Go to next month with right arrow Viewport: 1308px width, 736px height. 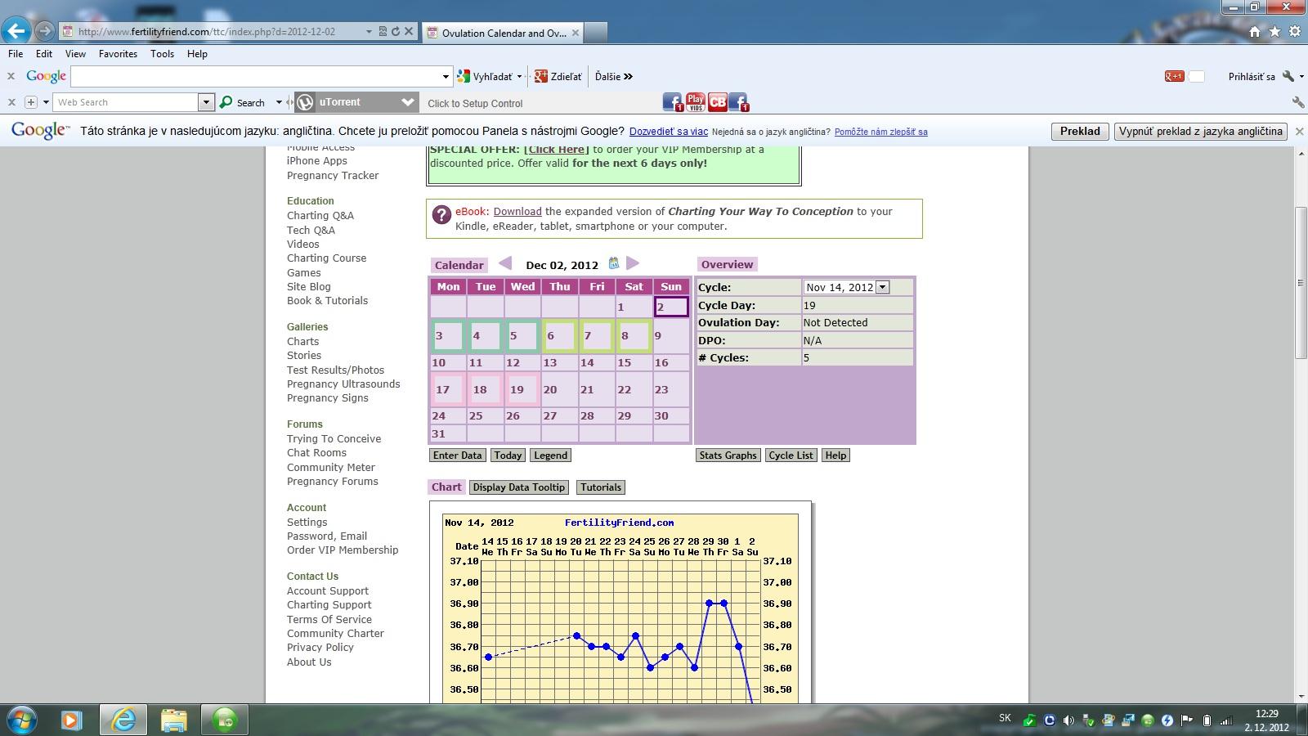coord(632,263)
